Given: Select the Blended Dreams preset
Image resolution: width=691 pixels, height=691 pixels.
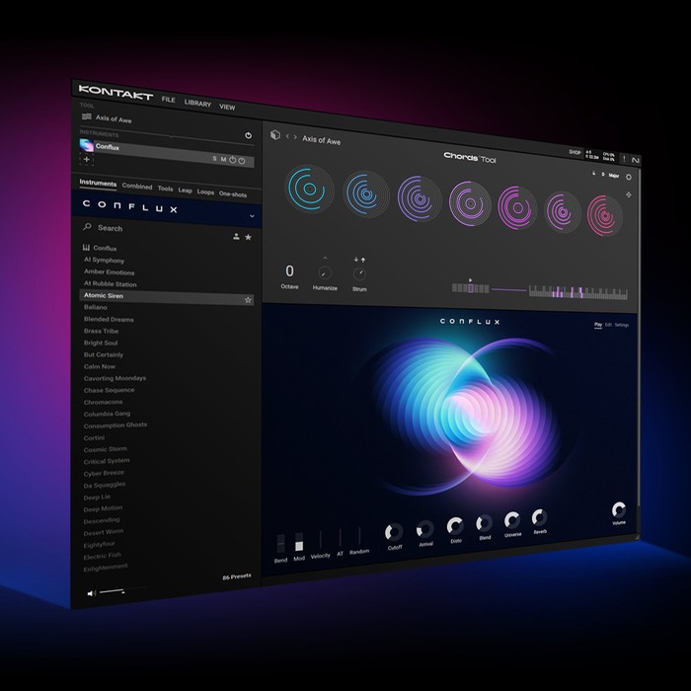Looking at the screenshot, I should click(x=109, y=319).
